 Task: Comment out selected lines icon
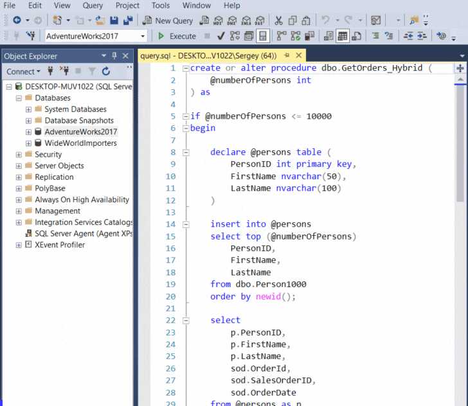pyautogui.click(x=375, y=36)
